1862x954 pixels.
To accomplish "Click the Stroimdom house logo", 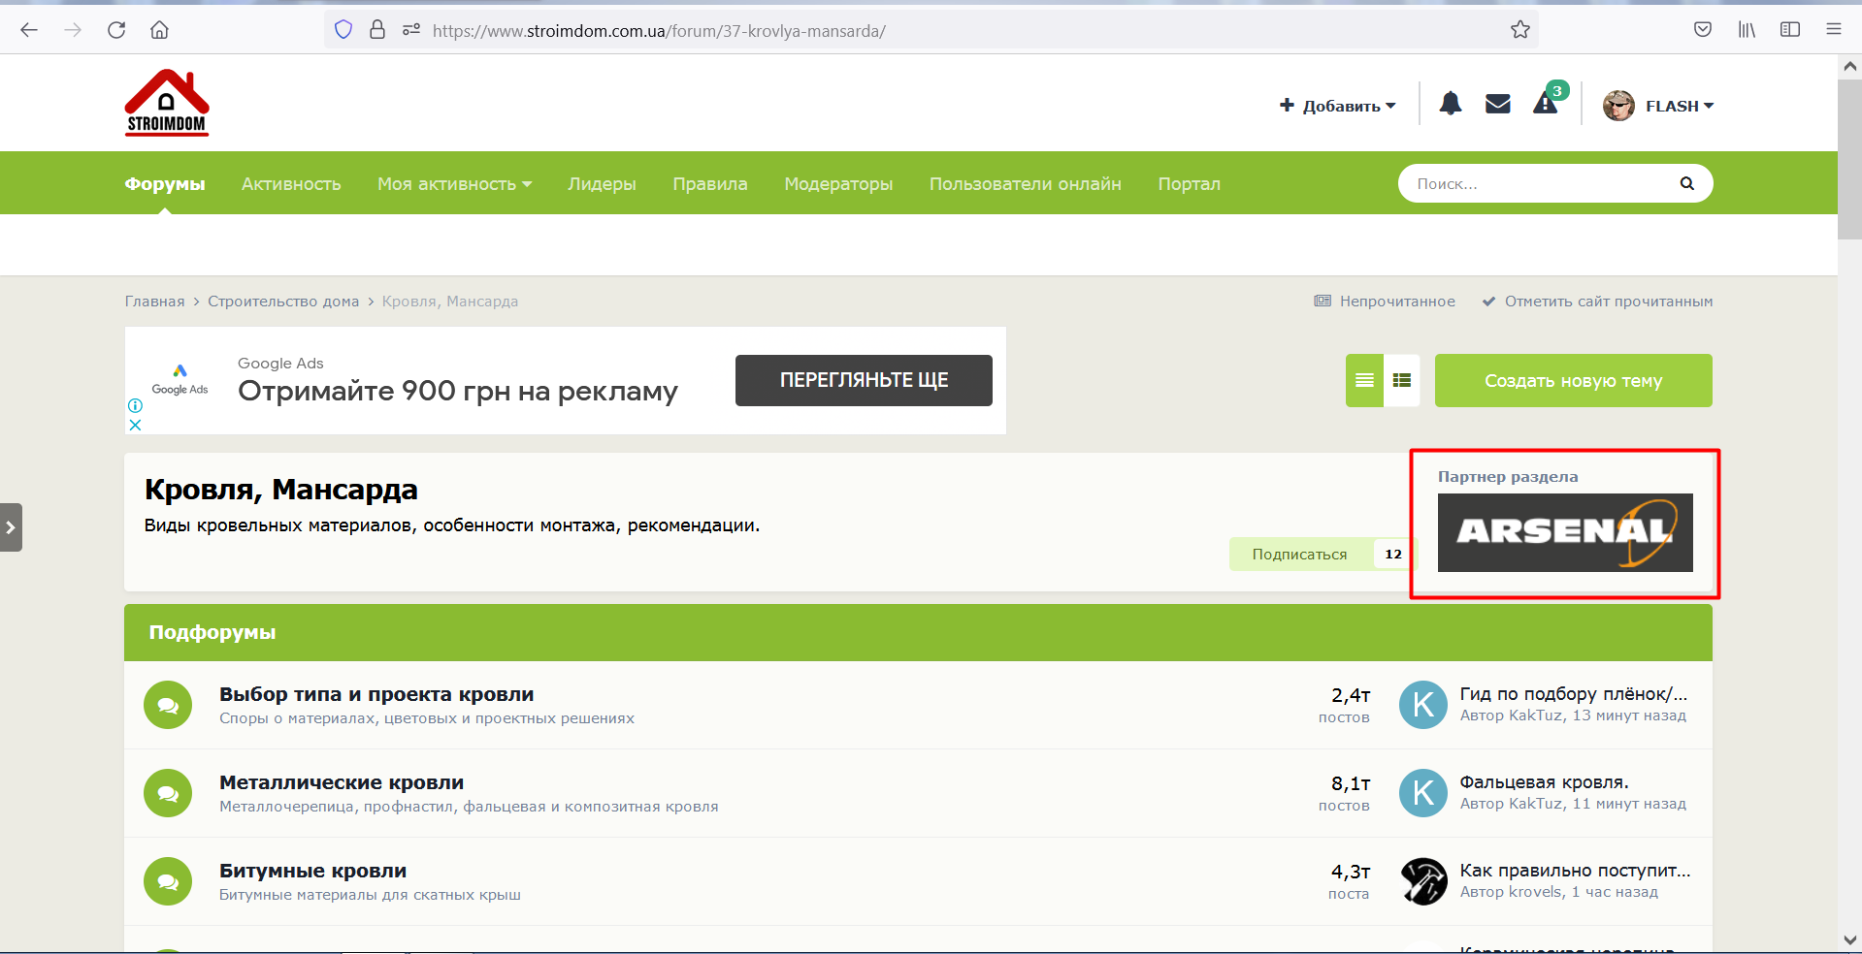I will point(167,103).
